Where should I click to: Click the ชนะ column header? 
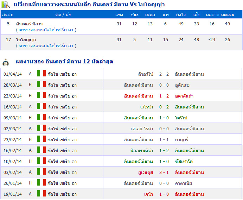click(x=135, y=15)
